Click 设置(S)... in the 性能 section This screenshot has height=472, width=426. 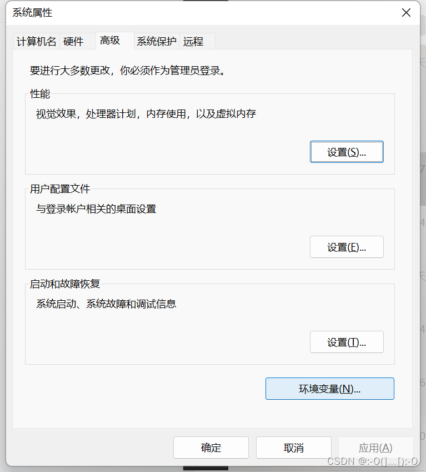pos(347,152)
